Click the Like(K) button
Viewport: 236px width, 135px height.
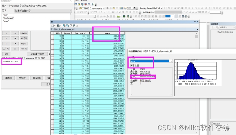point(24,33)
